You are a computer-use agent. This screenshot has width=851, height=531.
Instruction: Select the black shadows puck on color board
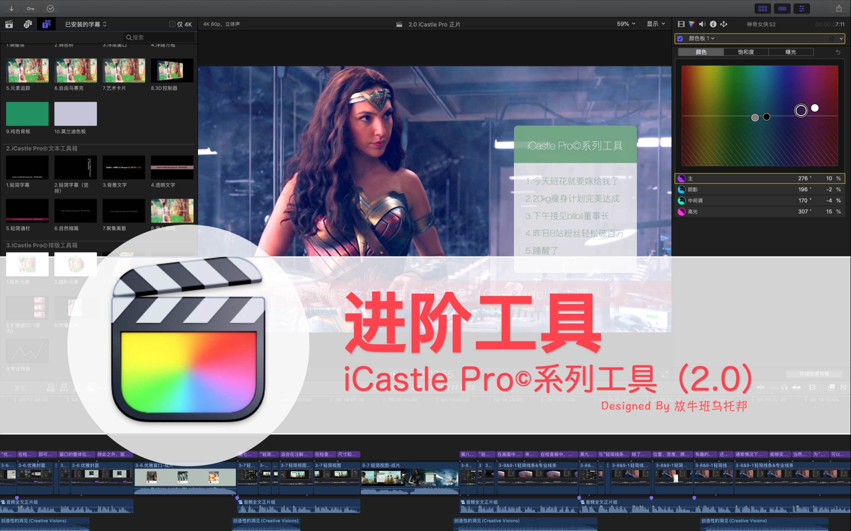tap(767, 117)
